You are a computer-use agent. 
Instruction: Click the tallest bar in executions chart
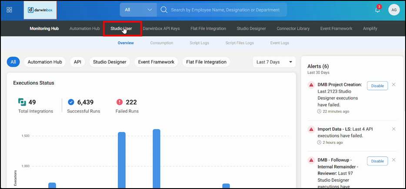[156, 159]
